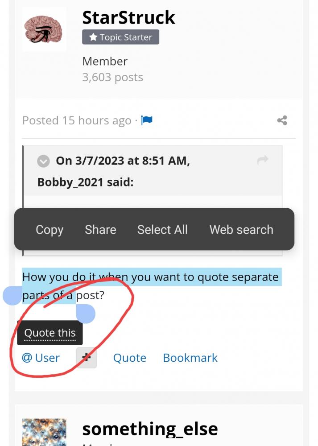Open the something_else user profile name
Viewport: 318px width, 446px height.
(x=150, y=429)
